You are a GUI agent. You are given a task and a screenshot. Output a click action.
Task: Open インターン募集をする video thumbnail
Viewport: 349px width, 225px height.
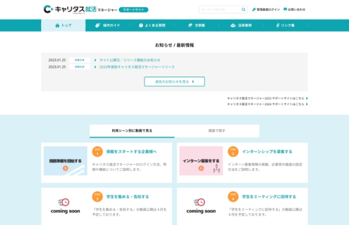coord(201,161)
